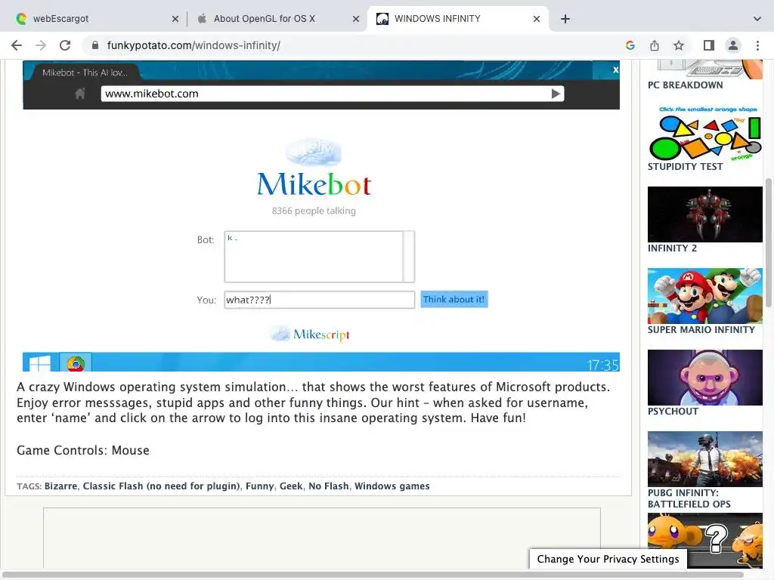Click the simulated Windows start button
The image size is (774, 580).
tap(40, 363)
